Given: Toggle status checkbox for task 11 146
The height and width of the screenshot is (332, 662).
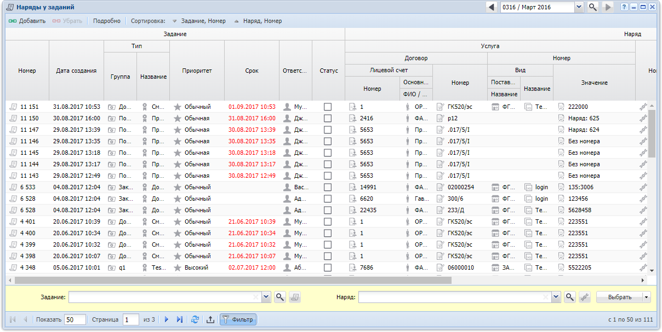Looking at the screenshot, I should click(x=328, y=141).
